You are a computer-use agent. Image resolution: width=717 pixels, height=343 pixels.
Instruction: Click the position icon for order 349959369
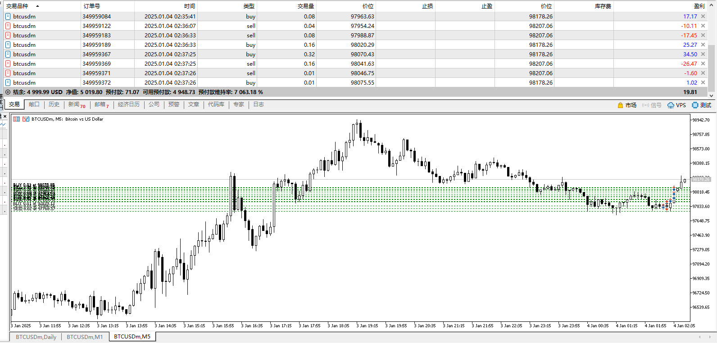[8, 63]
